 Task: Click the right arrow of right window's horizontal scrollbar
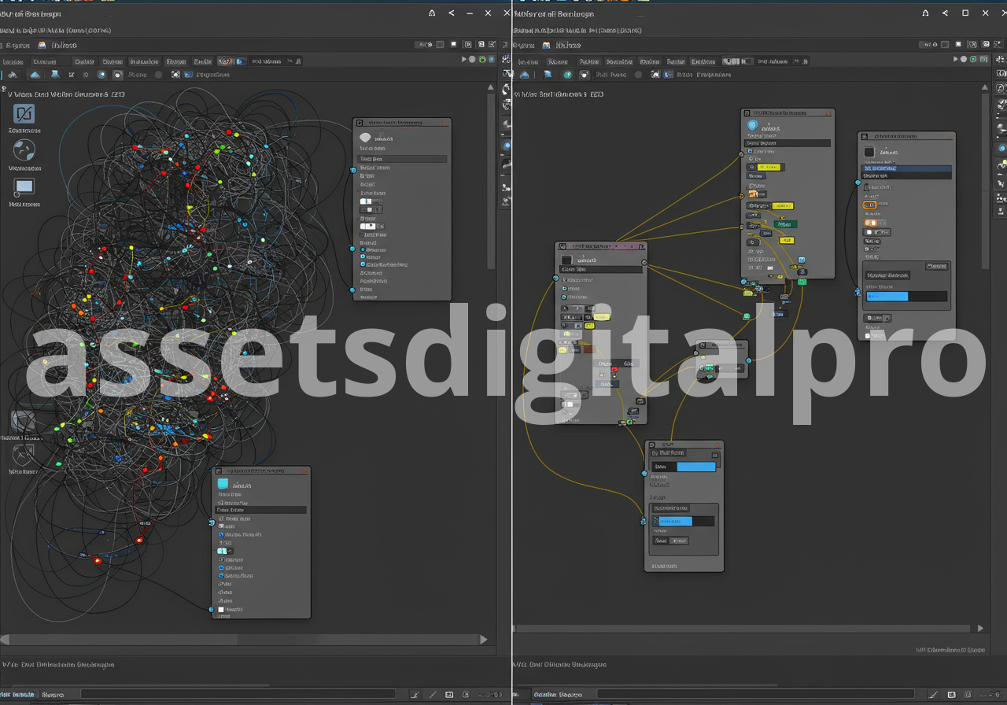[x=980, y=628]
